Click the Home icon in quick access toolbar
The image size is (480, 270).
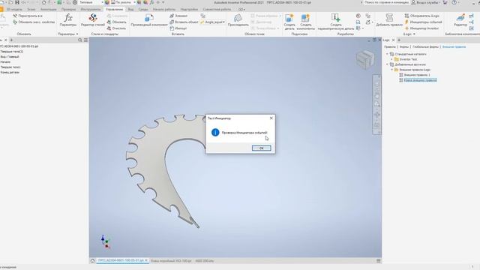[x=43, y=2]
